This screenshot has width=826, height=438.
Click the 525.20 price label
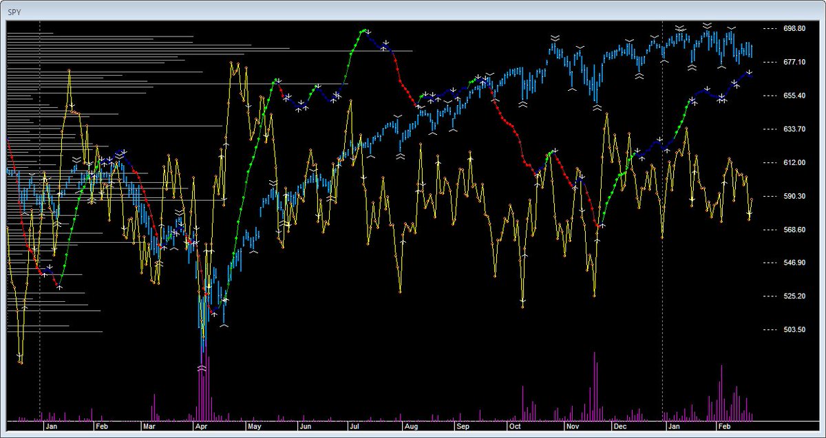tap(794, 296)
